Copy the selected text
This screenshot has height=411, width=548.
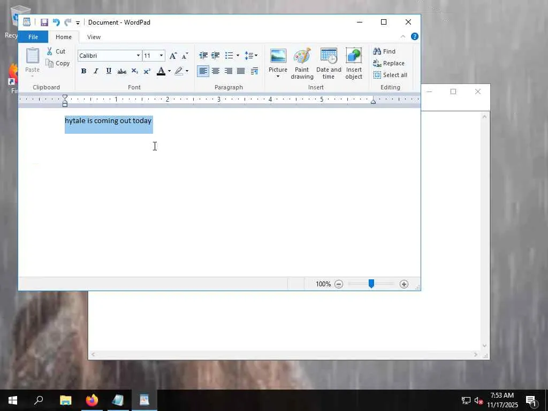(58, 63)
